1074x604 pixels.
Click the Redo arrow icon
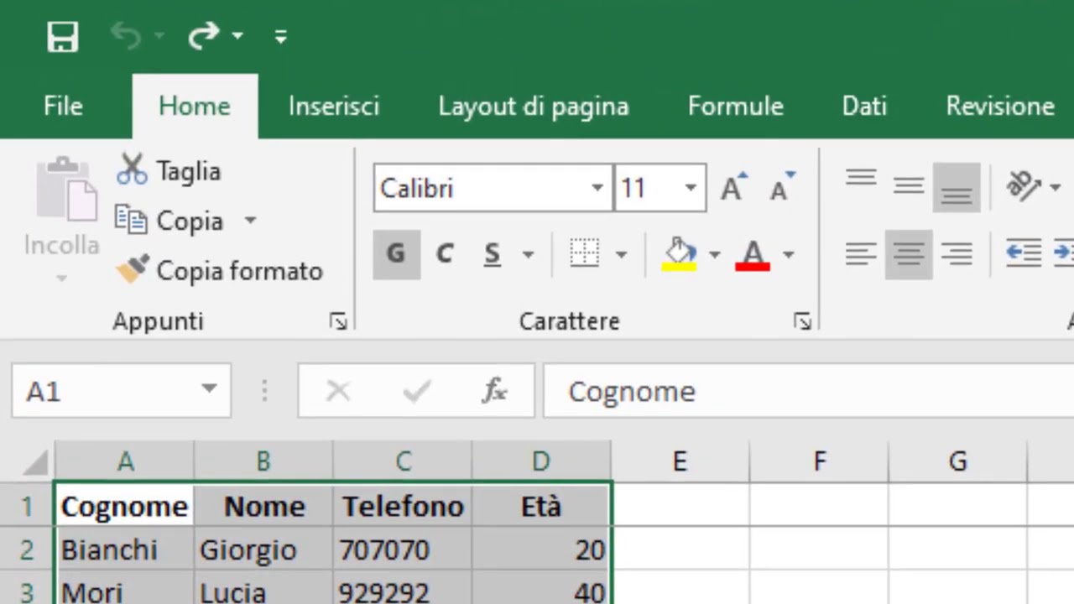[x=203, y=36]
